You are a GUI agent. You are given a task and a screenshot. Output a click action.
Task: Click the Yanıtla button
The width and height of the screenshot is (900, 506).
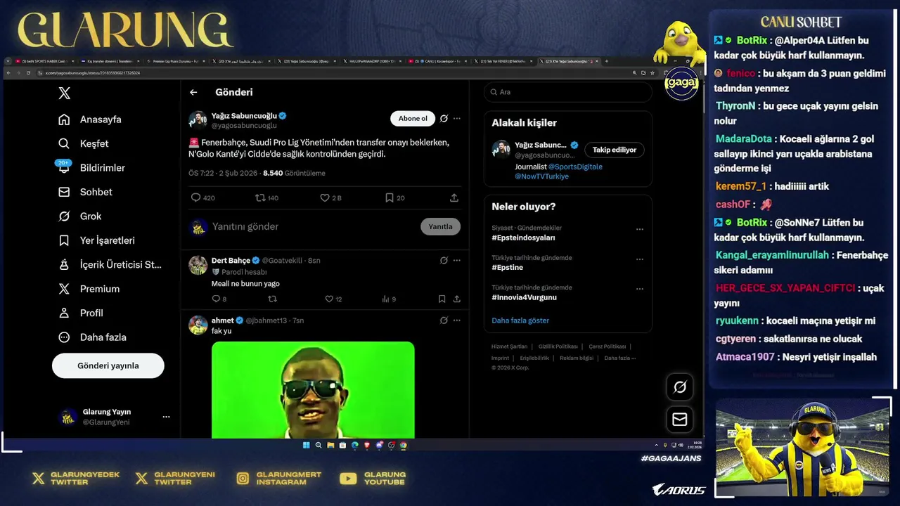tap(441, 226)
